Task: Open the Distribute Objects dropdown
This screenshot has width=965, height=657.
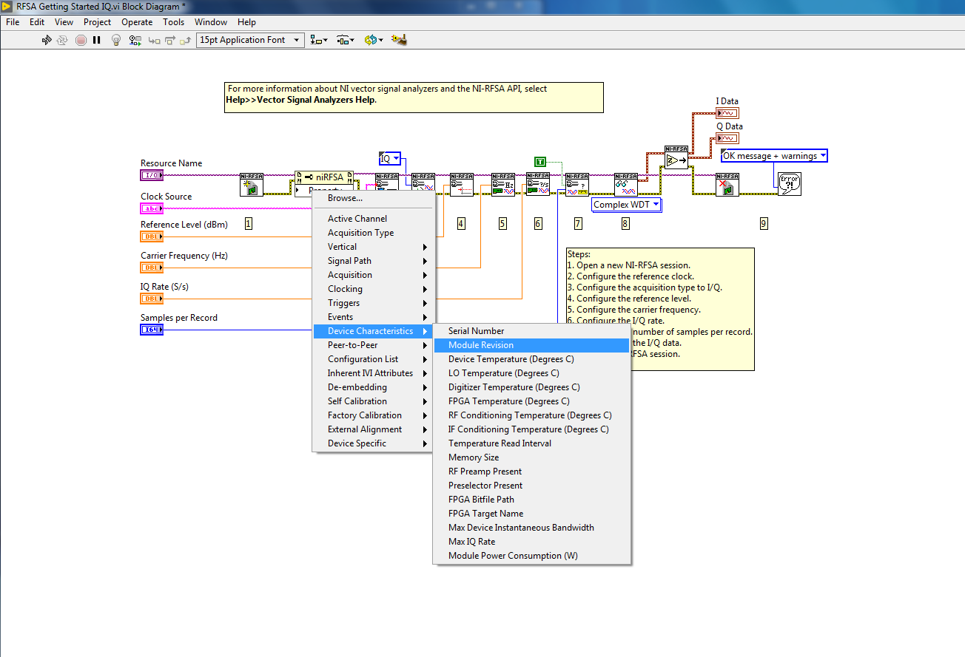Action: [x=346, y=40]
